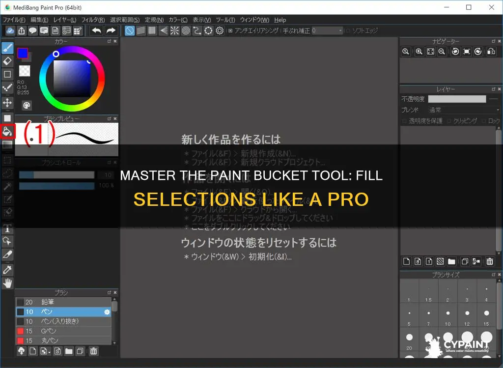Toggle ソフトエッジ checkbox
This screenshot has height=368, width=503.
[348, 31]
